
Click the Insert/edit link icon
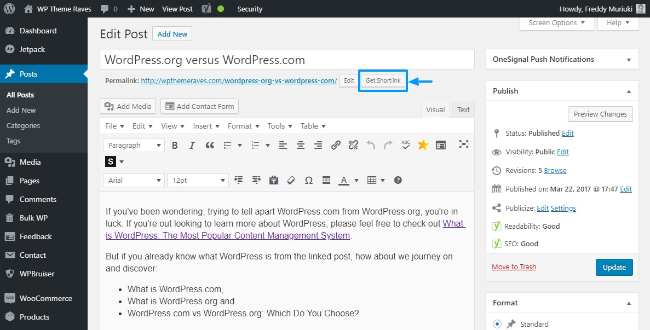coord(336,145)
